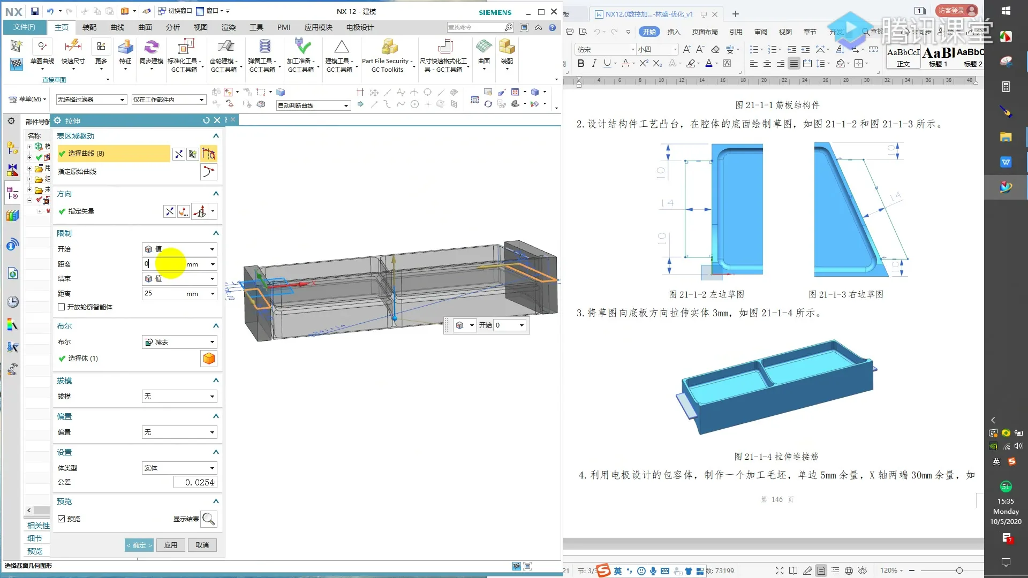This screenshot has height=578, width=1028.
Task: Click the reverse direction vector icon
Action: tap(169, 211)
